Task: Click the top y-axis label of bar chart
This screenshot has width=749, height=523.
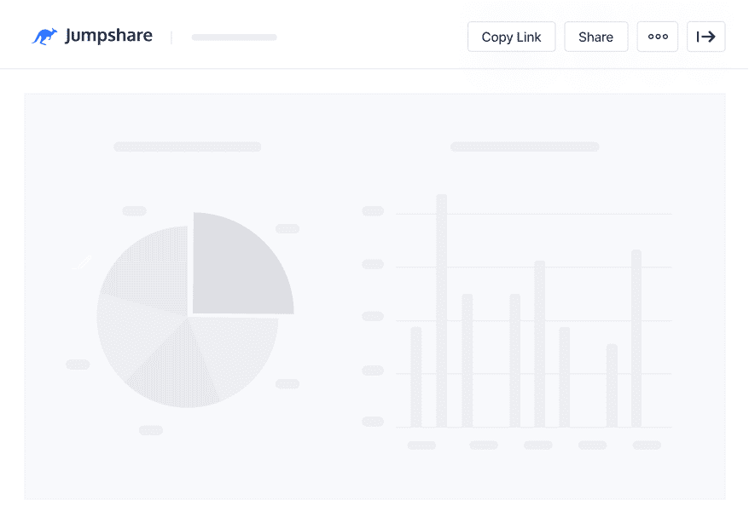Action: point(373,210)
